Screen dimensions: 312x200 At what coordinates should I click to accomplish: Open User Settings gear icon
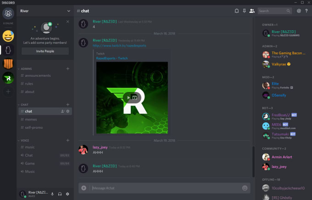(67, 194)
